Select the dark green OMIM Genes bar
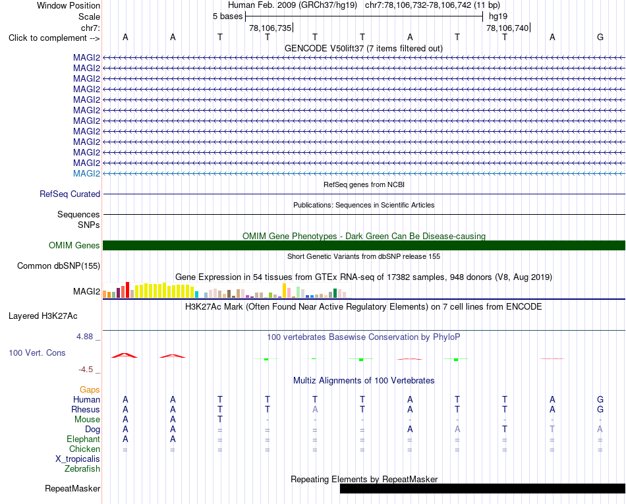The height and width of the screenshot is (504, 626). coord(364,246)
